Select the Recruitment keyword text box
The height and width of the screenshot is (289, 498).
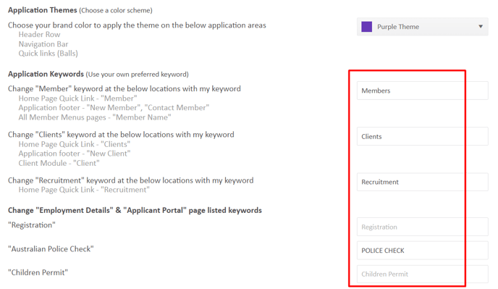[x=423, y=182]
